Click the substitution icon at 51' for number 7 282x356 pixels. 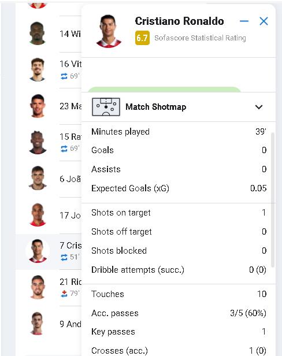(64, 257)
